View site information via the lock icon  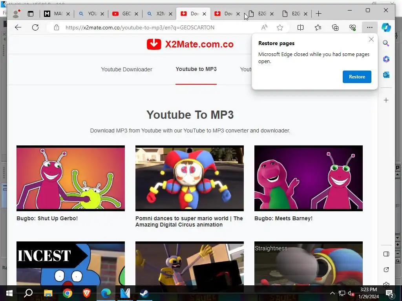tap(57, 27)
